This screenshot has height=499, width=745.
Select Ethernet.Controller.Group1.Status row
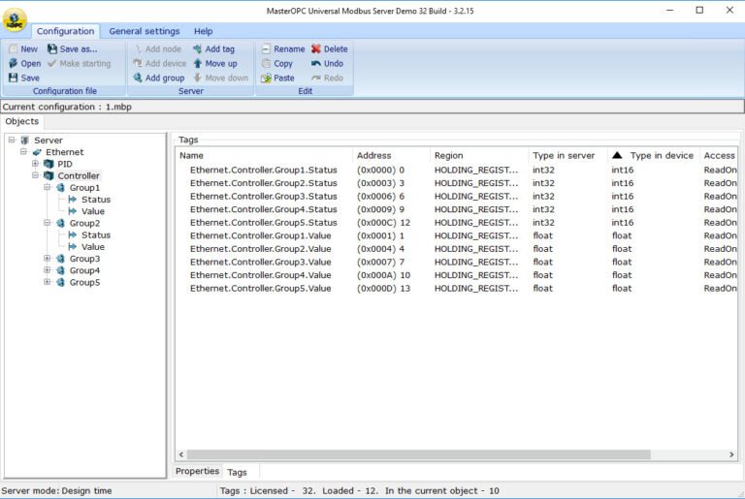(x=457, y=170)
